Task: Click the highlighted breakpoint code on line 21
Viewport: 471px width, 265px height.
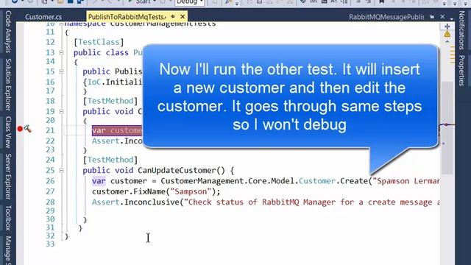Action: 117,131
